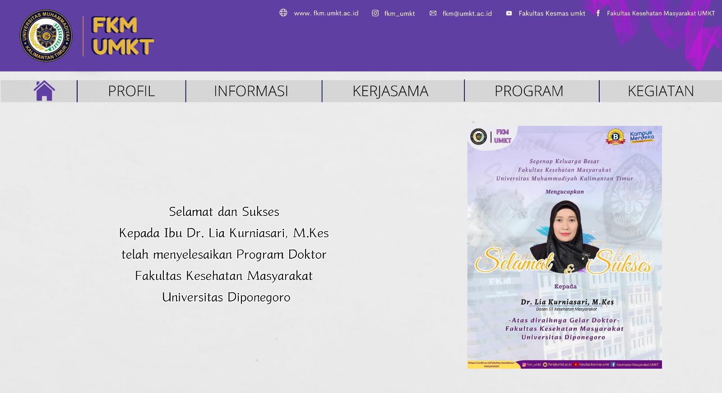
Task: Click 'Fakultas Kesehatan Masyarakat' text in the left paragraph
Action: pos(224,276)
